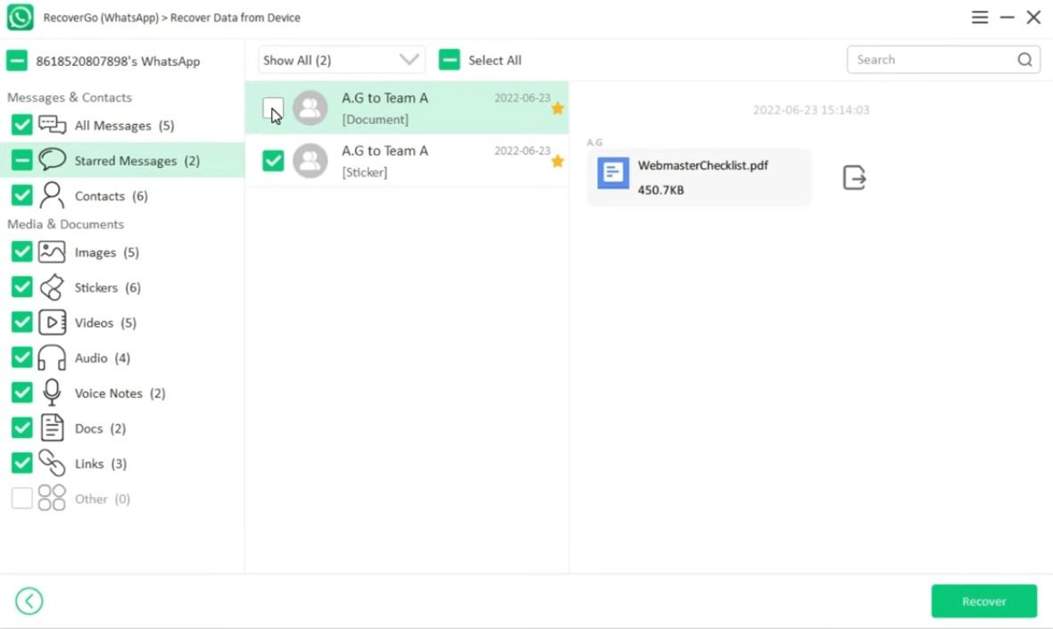
Task: Click the All Messages chat bubbles icon
Action: (52, 125)
